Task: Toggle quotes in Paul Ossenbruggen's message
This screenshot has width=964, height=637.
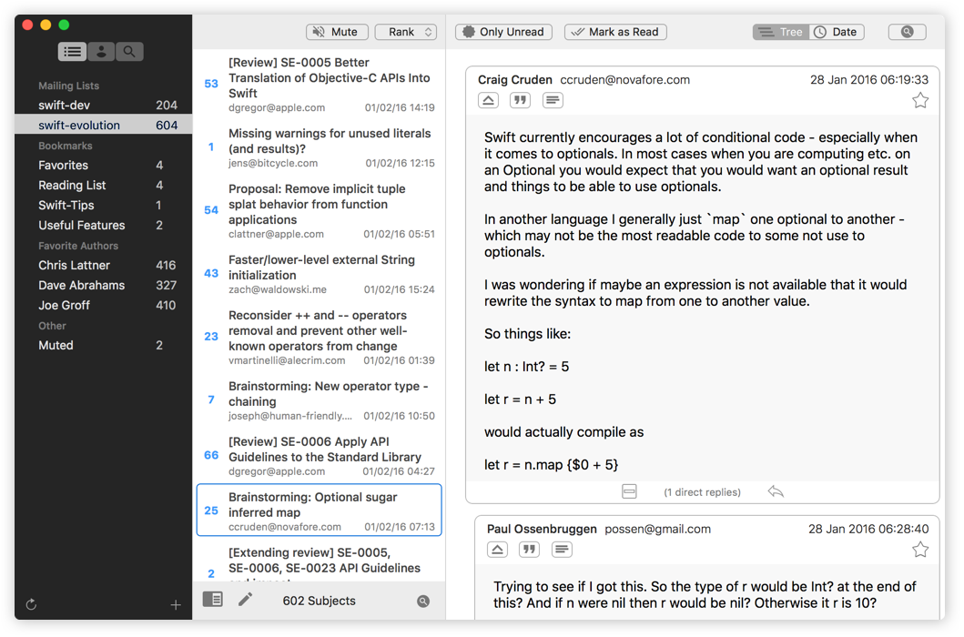Action: [x=530, y=550]
